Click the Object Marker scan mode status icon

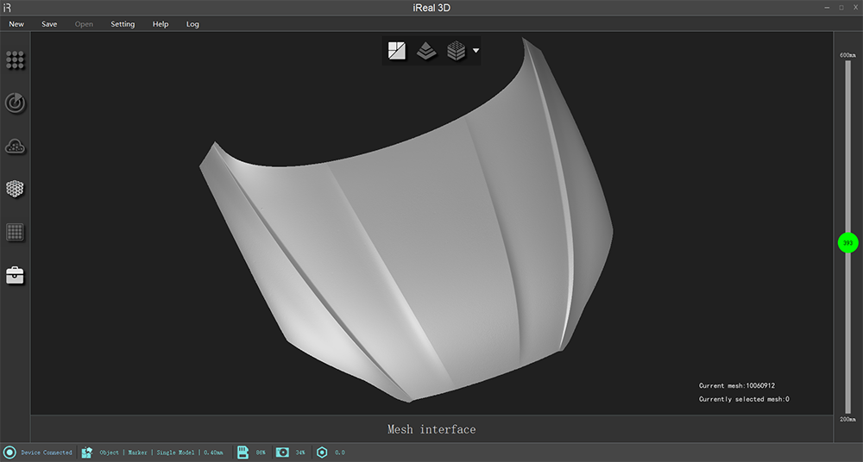[87, 453]
